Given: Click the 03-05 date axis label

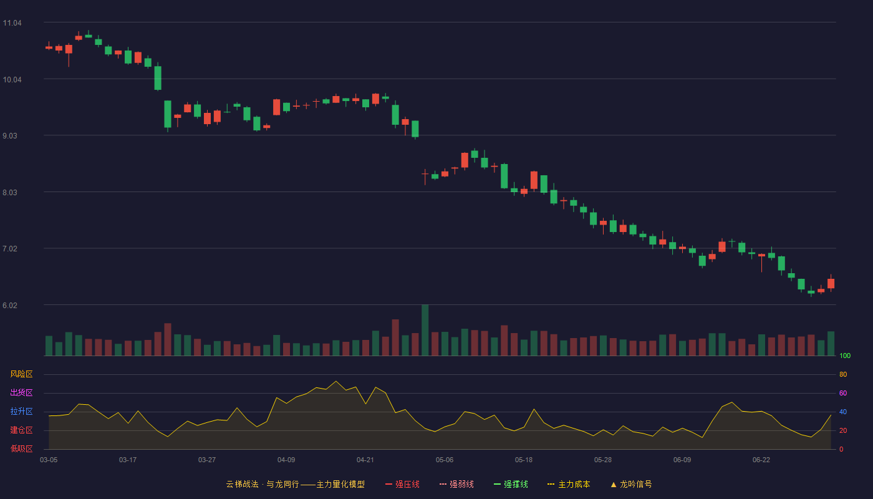Looking at the screenshot, I should (x=49, y=460).
